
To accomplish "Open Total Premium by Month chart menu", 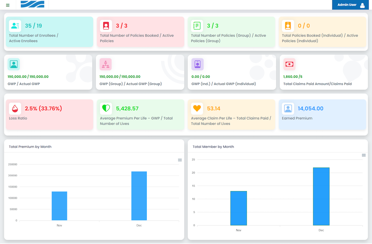I will (x=180, y=160).
